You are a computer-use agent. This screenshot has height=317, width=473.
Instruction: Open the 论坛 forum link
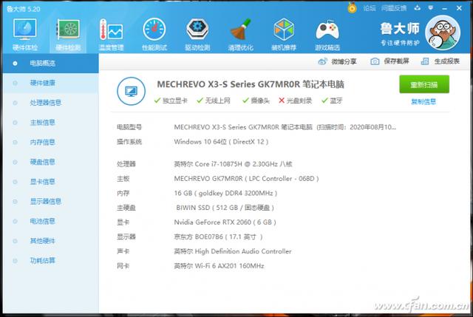click(x=370, y=8)
